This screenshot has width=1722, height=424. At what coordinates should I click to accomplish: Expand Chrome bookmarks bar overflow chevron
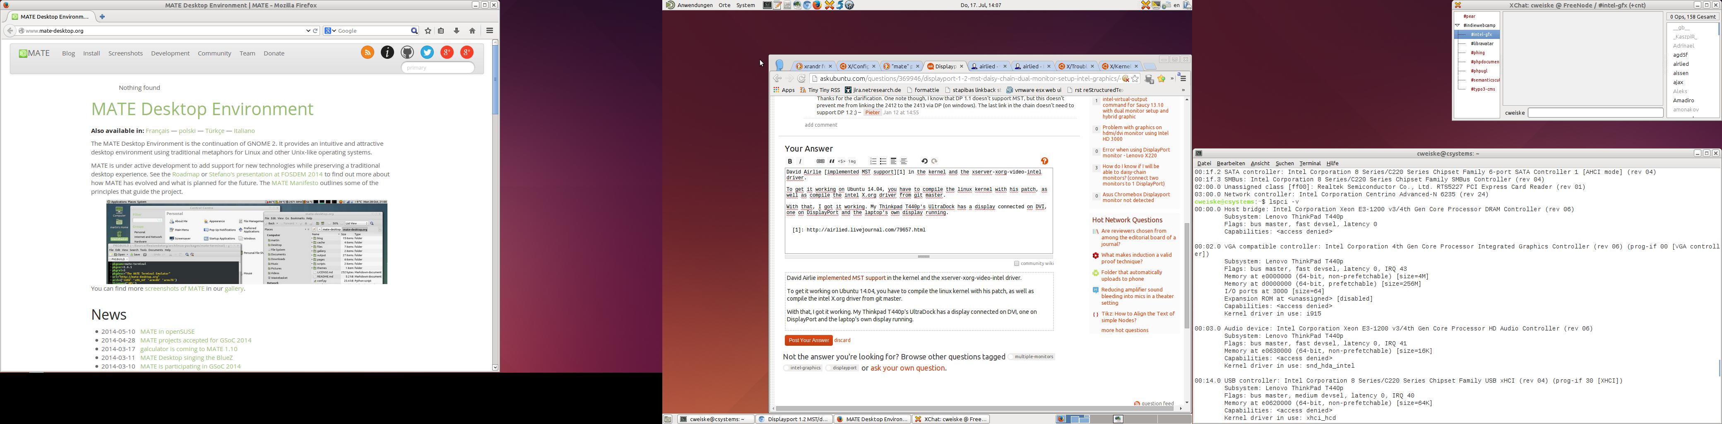point(1183,90)
